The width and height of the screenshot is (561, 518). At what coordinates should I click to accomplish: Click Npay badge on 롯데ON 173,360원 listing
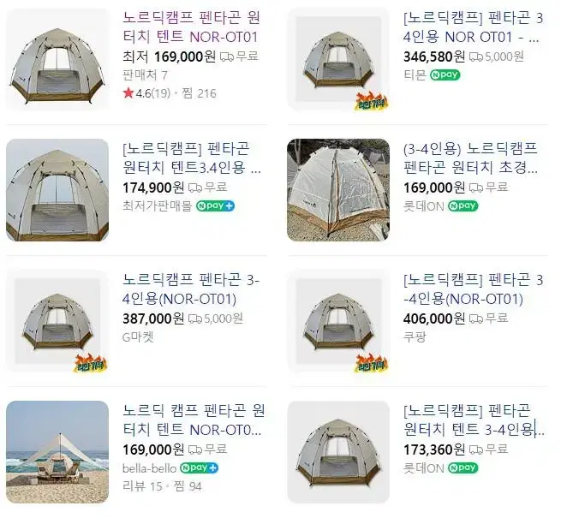[463, 467]
